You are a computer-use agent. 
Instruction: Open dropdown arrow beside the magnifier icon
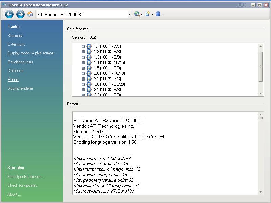[x=141, y=14]
